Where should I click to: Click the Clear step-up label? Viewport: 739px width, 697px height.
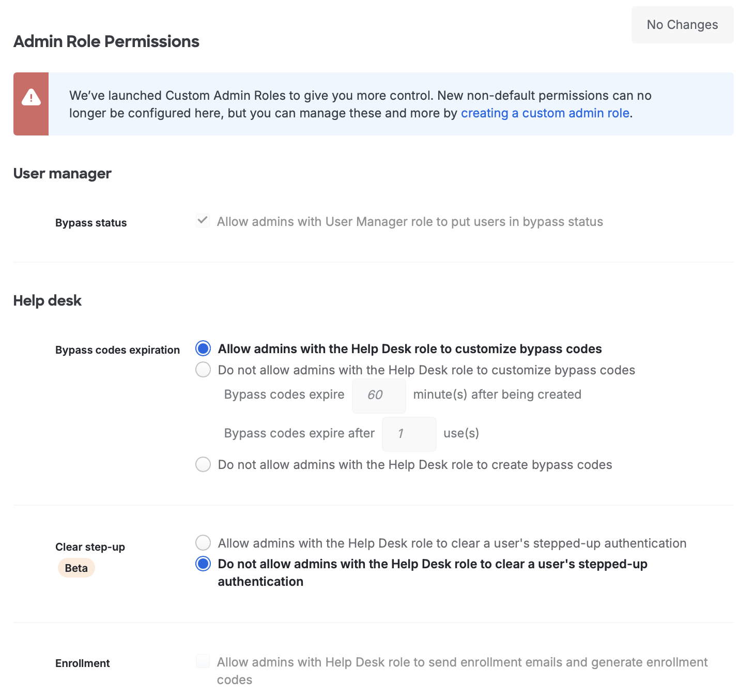pos(90,547)
